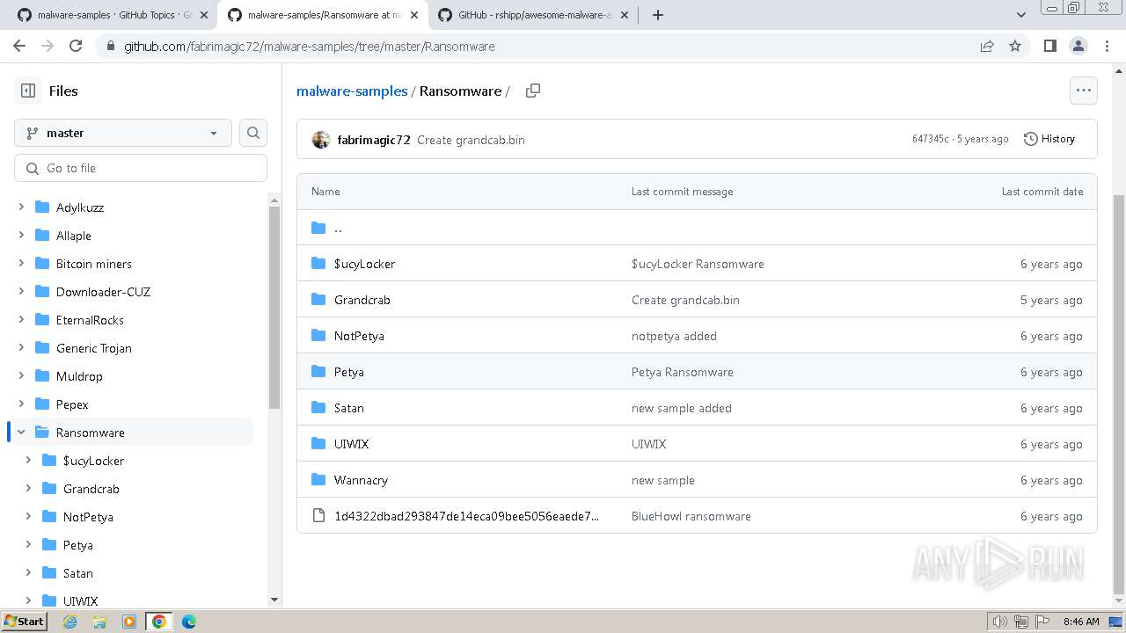1126x633 pixels.
Task: Expand the Petya subfolder chevron in tree
Action: point(28,545)
